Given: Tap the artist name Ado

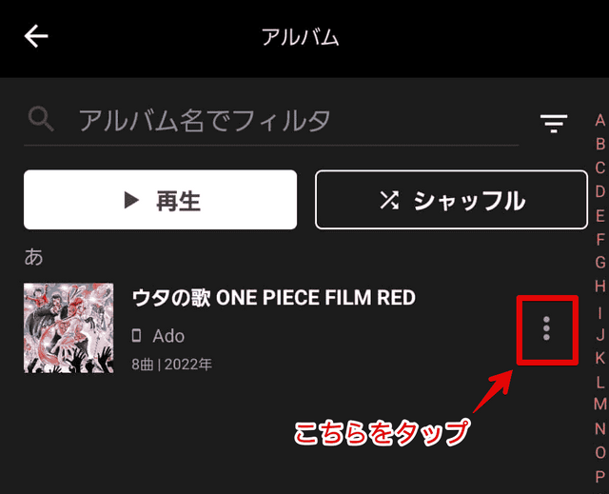Looking at the screenshot, I should [x=168, y=336].
